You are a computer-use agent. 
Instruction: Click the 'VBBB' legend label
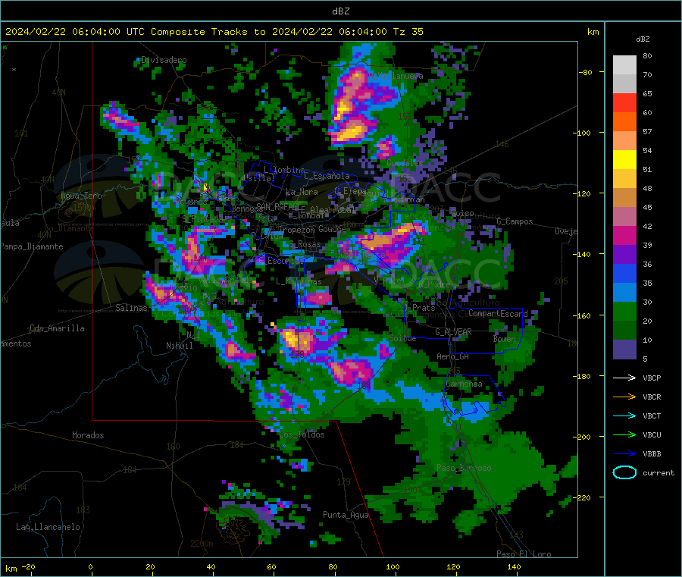click(x=652, y=454)
